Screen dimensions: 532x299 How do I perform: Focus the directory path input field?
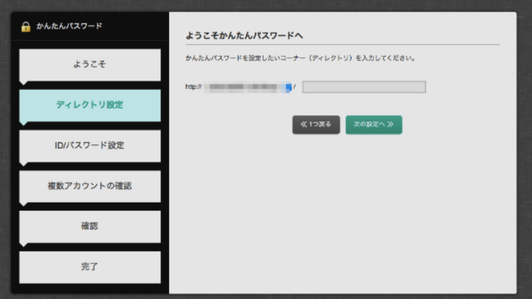(364, 87)
